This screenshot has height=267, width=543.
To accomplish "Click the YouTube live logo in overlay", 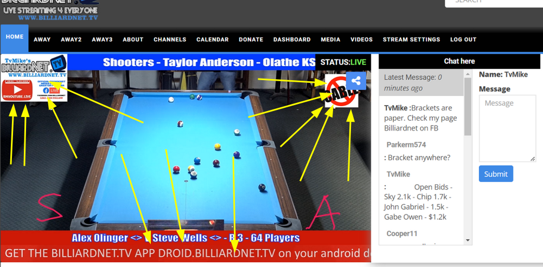I will click(17, 90).
